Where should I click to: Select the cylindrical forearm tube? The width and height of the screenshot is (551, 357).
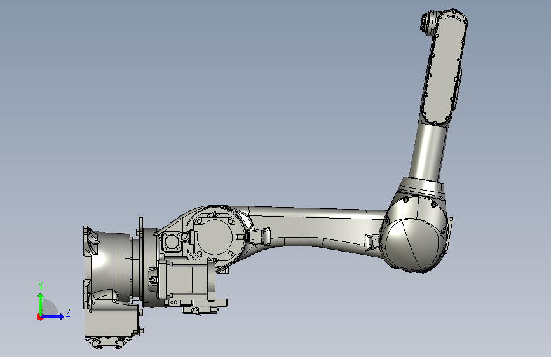click(430, 152)
